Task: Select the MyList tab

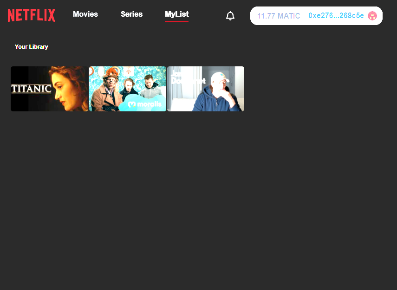Action: [x=177, y=14]
